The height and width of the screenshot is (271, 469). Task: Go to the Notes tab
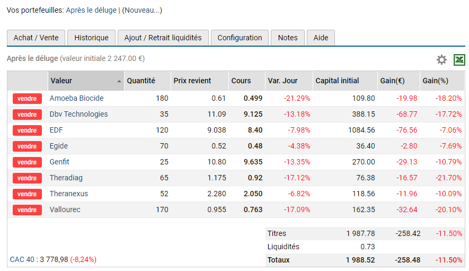pyautogui.click(x=288, y=38)
